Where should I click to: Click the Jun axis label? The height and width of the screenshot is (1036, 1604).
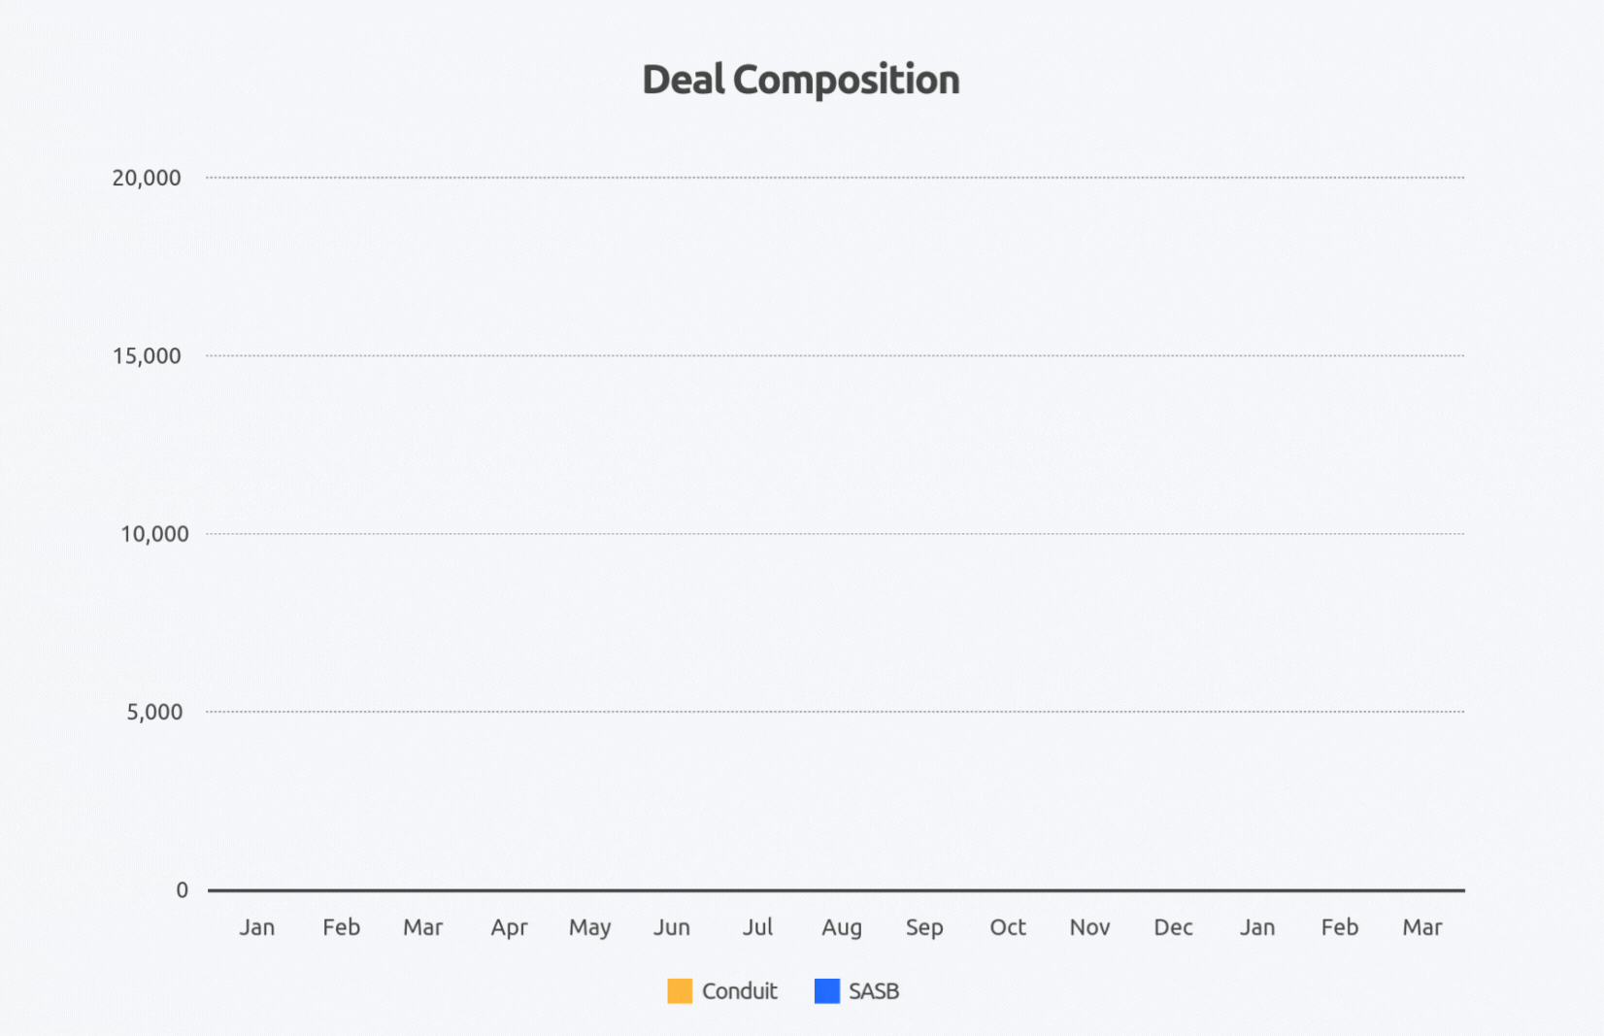(671, 927)
